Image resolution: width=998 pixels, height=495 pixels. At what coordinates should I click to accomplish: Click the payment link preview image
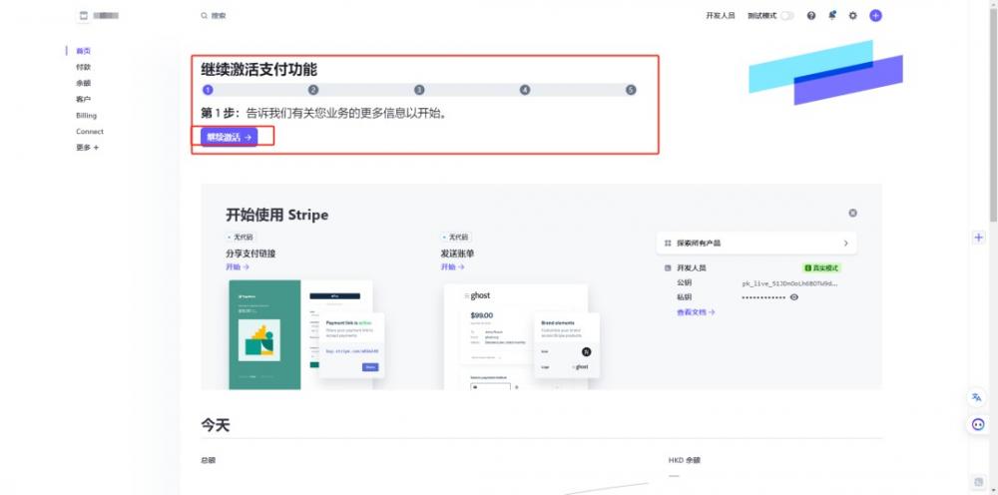click(306, 334)
